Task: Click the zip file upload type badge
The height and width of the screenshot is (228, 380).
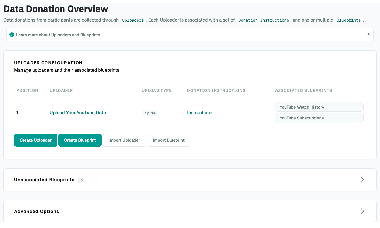Action: 150,113
